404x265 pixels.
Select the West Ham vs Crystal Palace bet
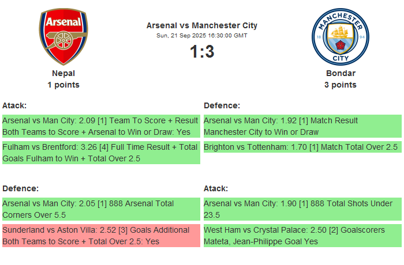[x=302, y=236]
